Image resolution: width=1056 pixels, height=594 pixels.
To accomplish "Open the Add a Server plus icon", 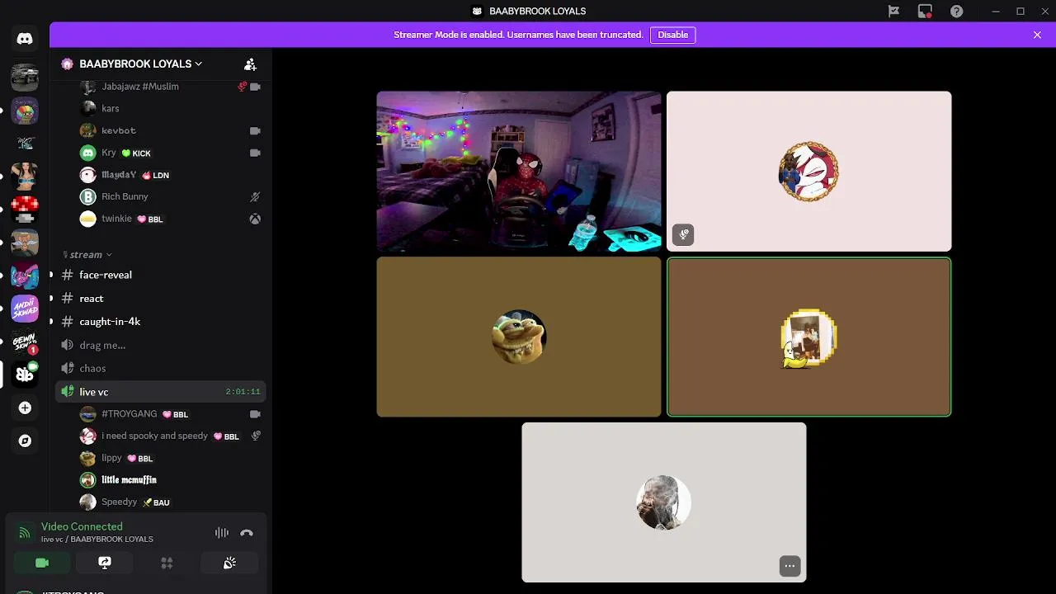I will click(x=25, y=408).
